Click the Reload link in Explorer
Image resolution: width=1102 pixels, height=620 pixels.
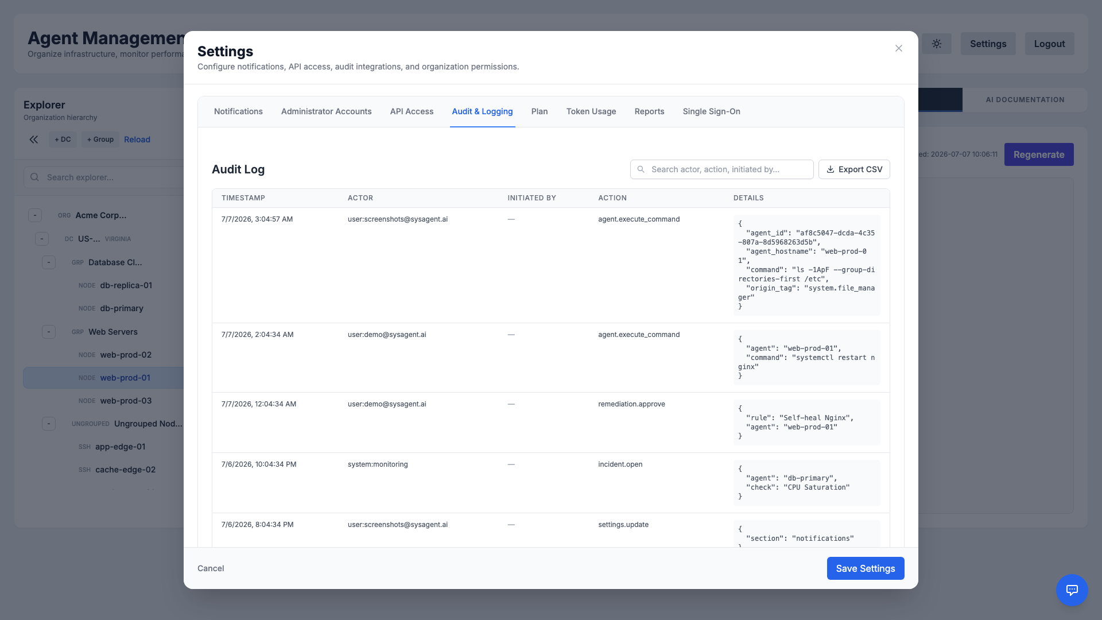click(137, 139)
